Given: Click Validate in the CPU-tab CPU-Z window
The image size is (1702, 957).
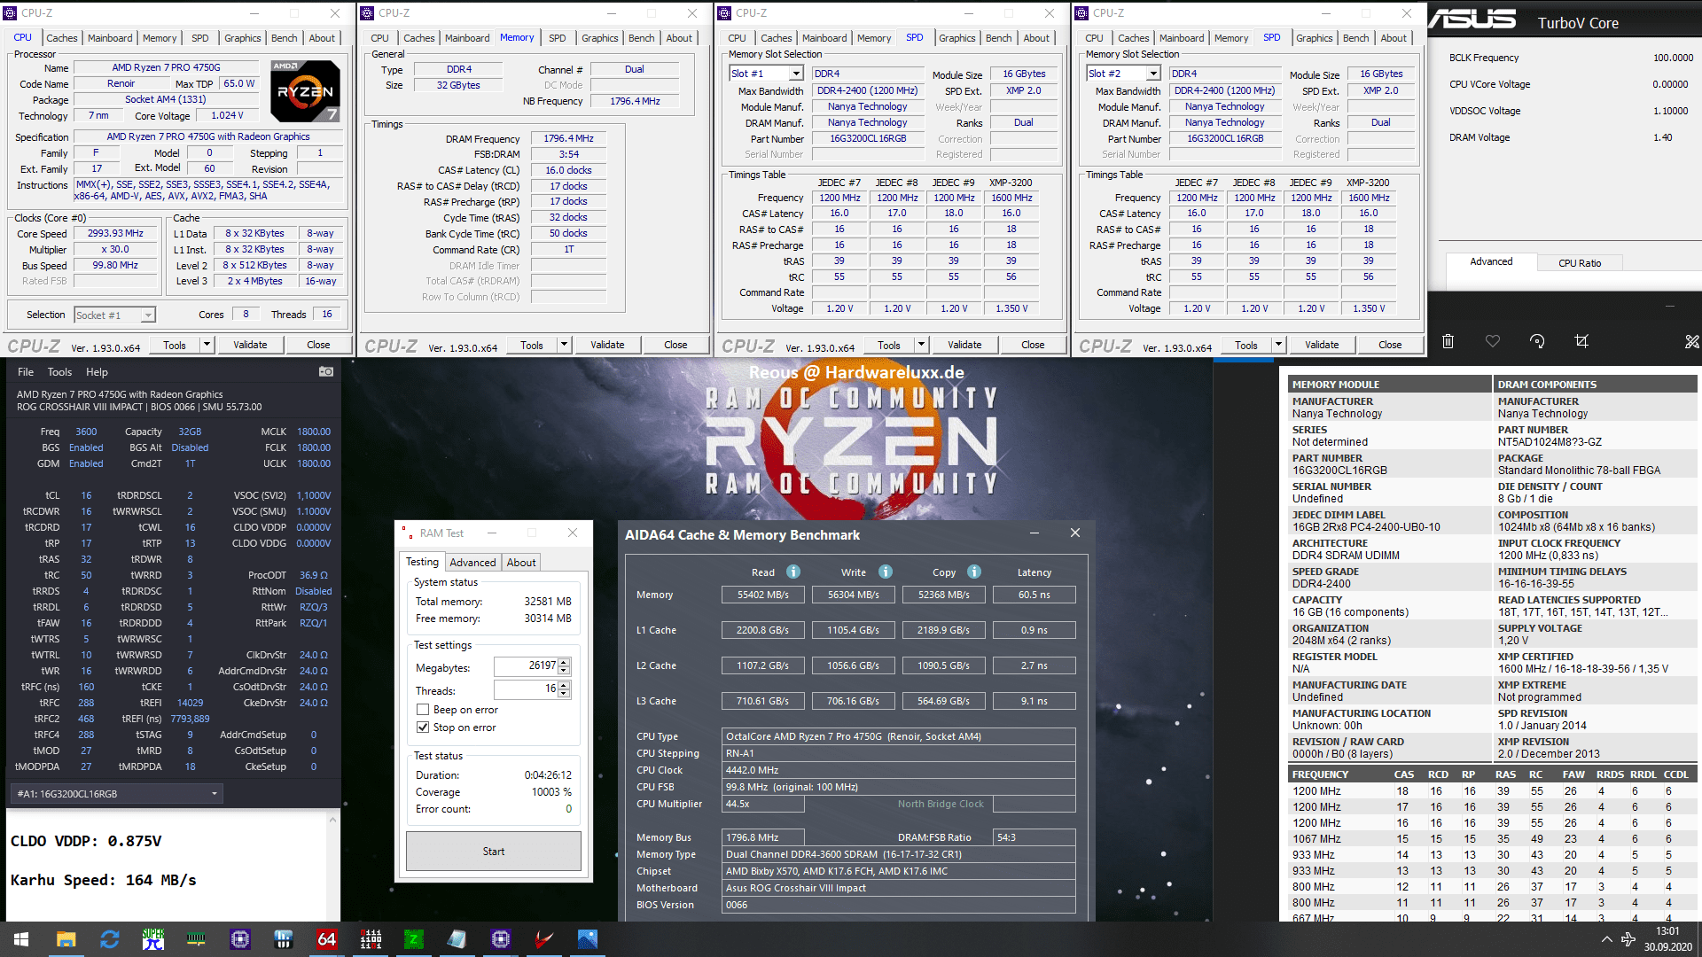Looking at the screenshot, I should click(250, 345).
